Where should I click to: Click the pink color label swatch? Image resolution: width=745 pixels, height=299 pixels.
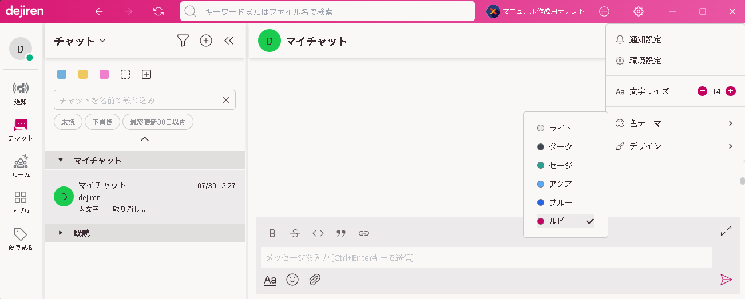[104, 74]
